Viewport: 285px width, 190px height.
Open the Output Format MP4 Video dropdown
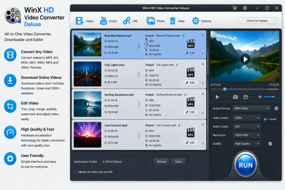click(x=252, y=108)
